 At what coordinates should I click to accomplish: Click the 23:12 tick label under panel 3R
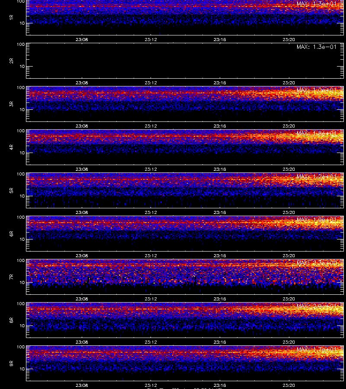click(151, 126)
